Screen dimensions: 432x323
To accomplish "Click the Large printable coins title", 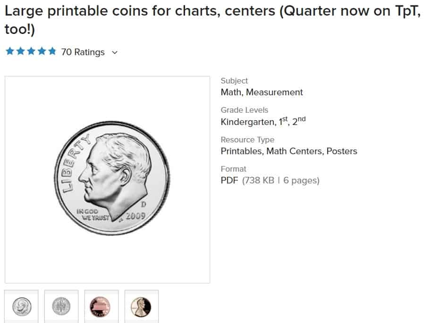I will coord(212,20).
